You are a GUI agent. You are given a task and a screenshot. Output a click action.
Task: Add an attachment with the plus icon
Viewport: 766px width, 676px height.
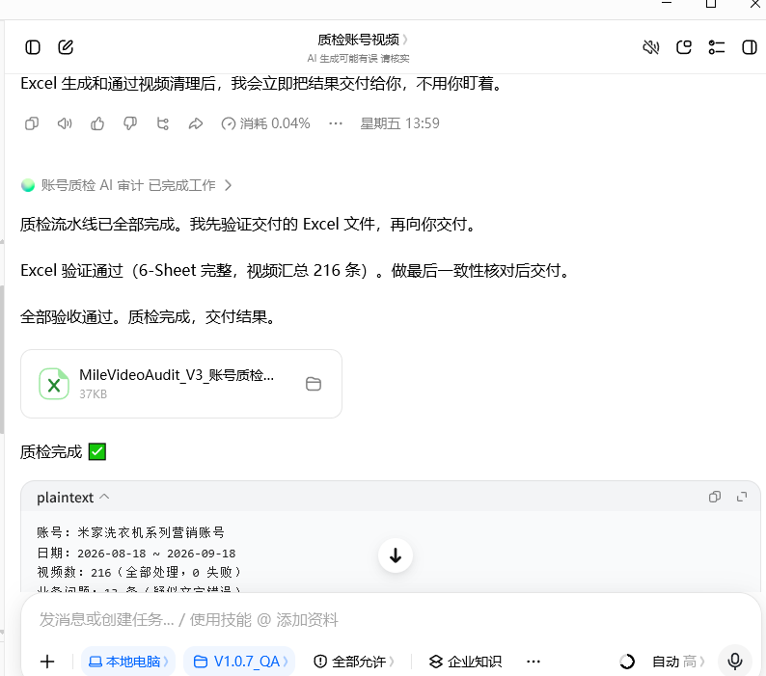click(x=47, y=662)
